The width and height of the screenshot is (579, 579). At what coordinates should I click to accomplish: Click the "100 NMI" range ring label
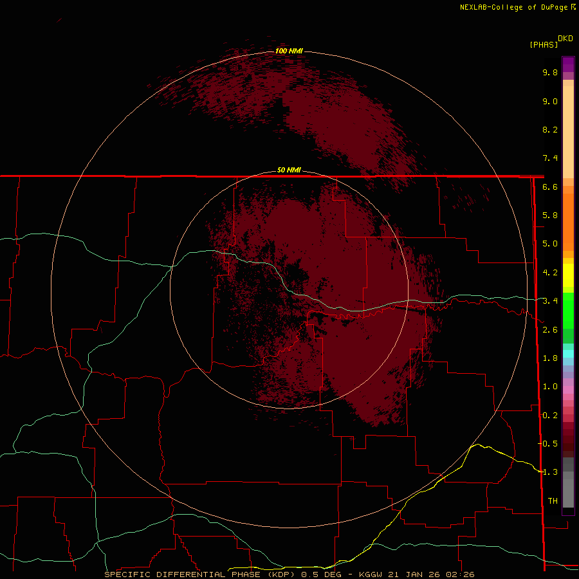click(289, 51)
